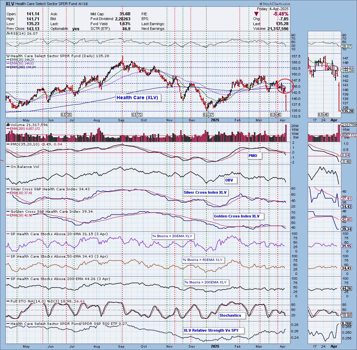Click the Silver Cross Index XLV annotation

tap(205, 193)
